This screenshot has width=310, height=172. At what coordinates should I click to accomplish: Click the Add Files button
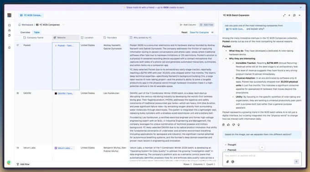coord(207,25)
